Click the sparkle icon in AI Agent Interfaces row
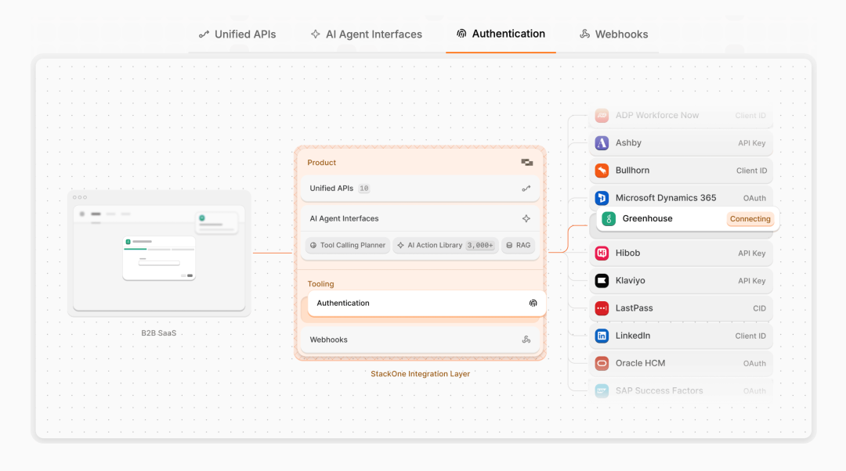 [x=526, y=219]
